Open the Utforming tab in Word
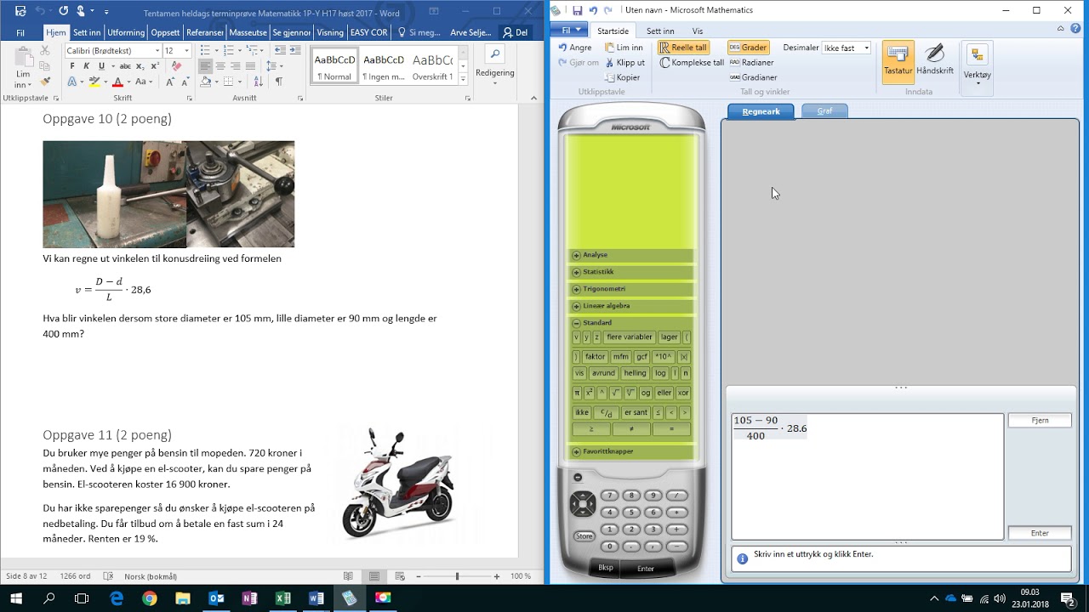 125,32
